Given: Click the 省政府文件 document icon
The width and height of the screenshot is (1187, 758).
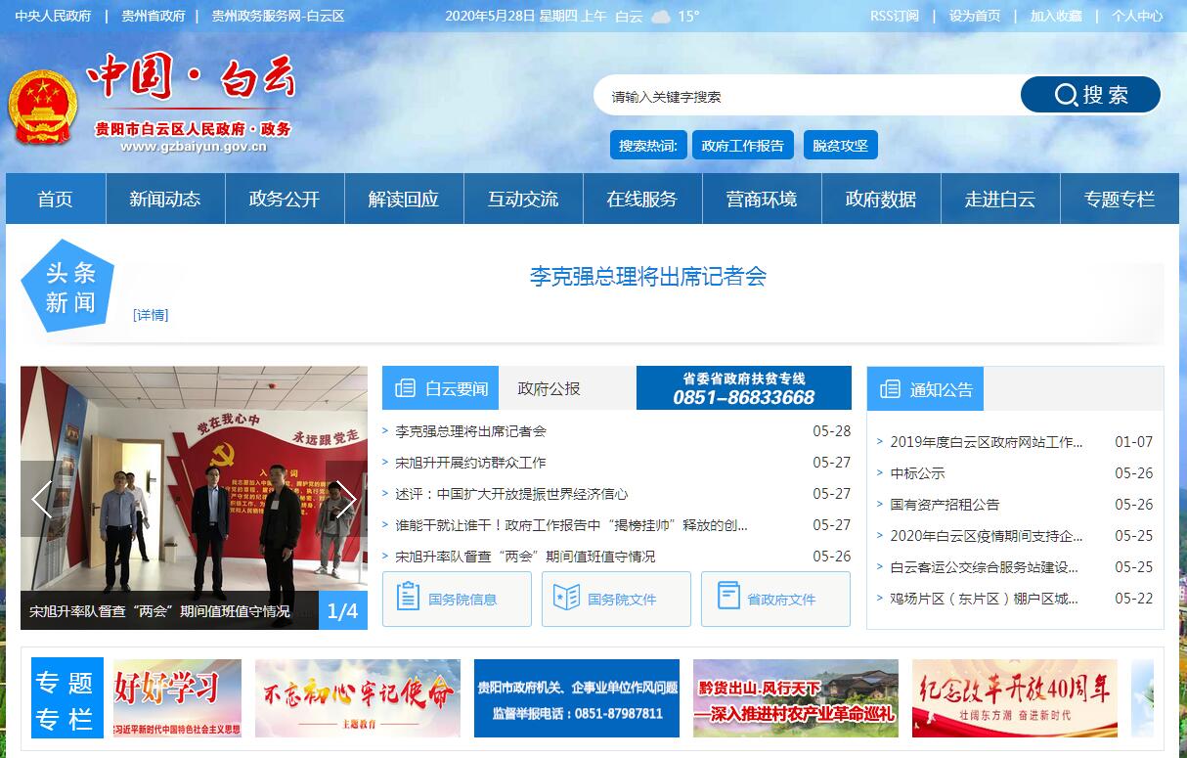Looking at the screenshot, I should [x=728, y=596].
